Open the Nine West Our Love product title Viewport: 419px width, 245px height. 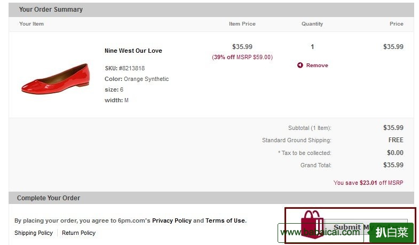click(x=133, y=51)
